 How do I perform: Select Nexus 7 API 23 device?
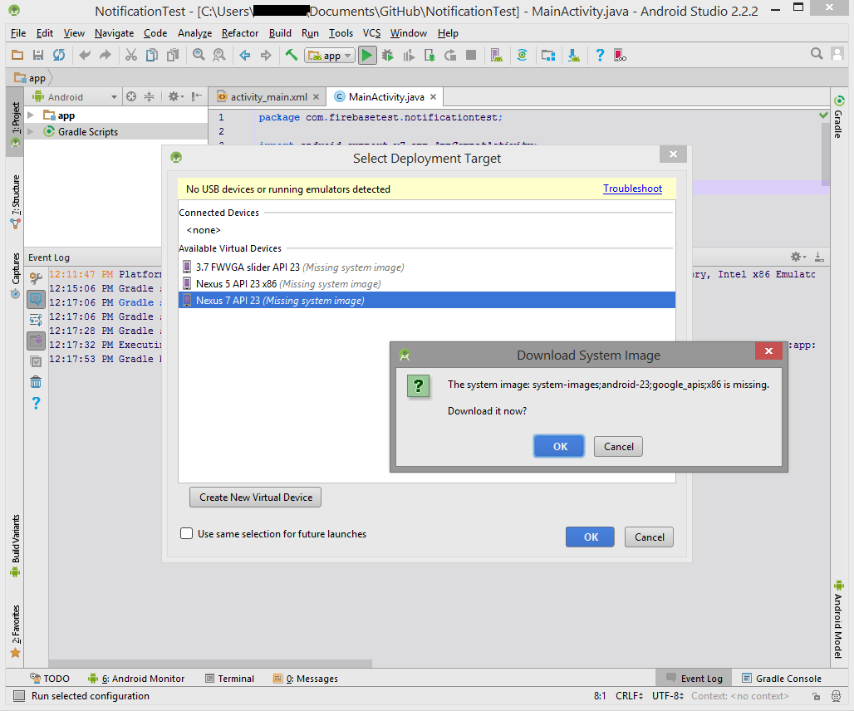click(x=427, y=300)
